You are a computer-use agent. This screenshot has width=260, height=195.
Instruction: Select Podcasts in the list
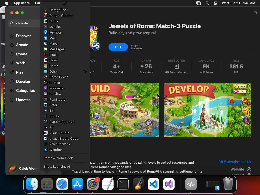(65, 88)
